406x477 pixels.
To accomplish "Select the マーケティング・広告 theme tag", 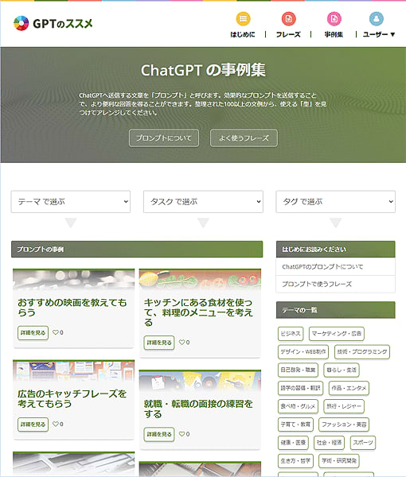I will pyautogui.click(x=337, y=334).
